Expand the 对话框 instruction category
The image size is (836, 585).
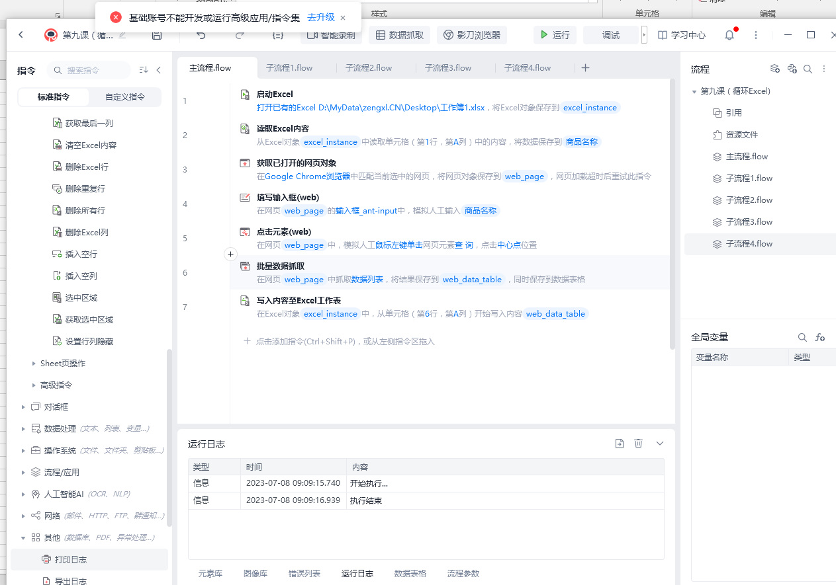[x=24, y=407]
